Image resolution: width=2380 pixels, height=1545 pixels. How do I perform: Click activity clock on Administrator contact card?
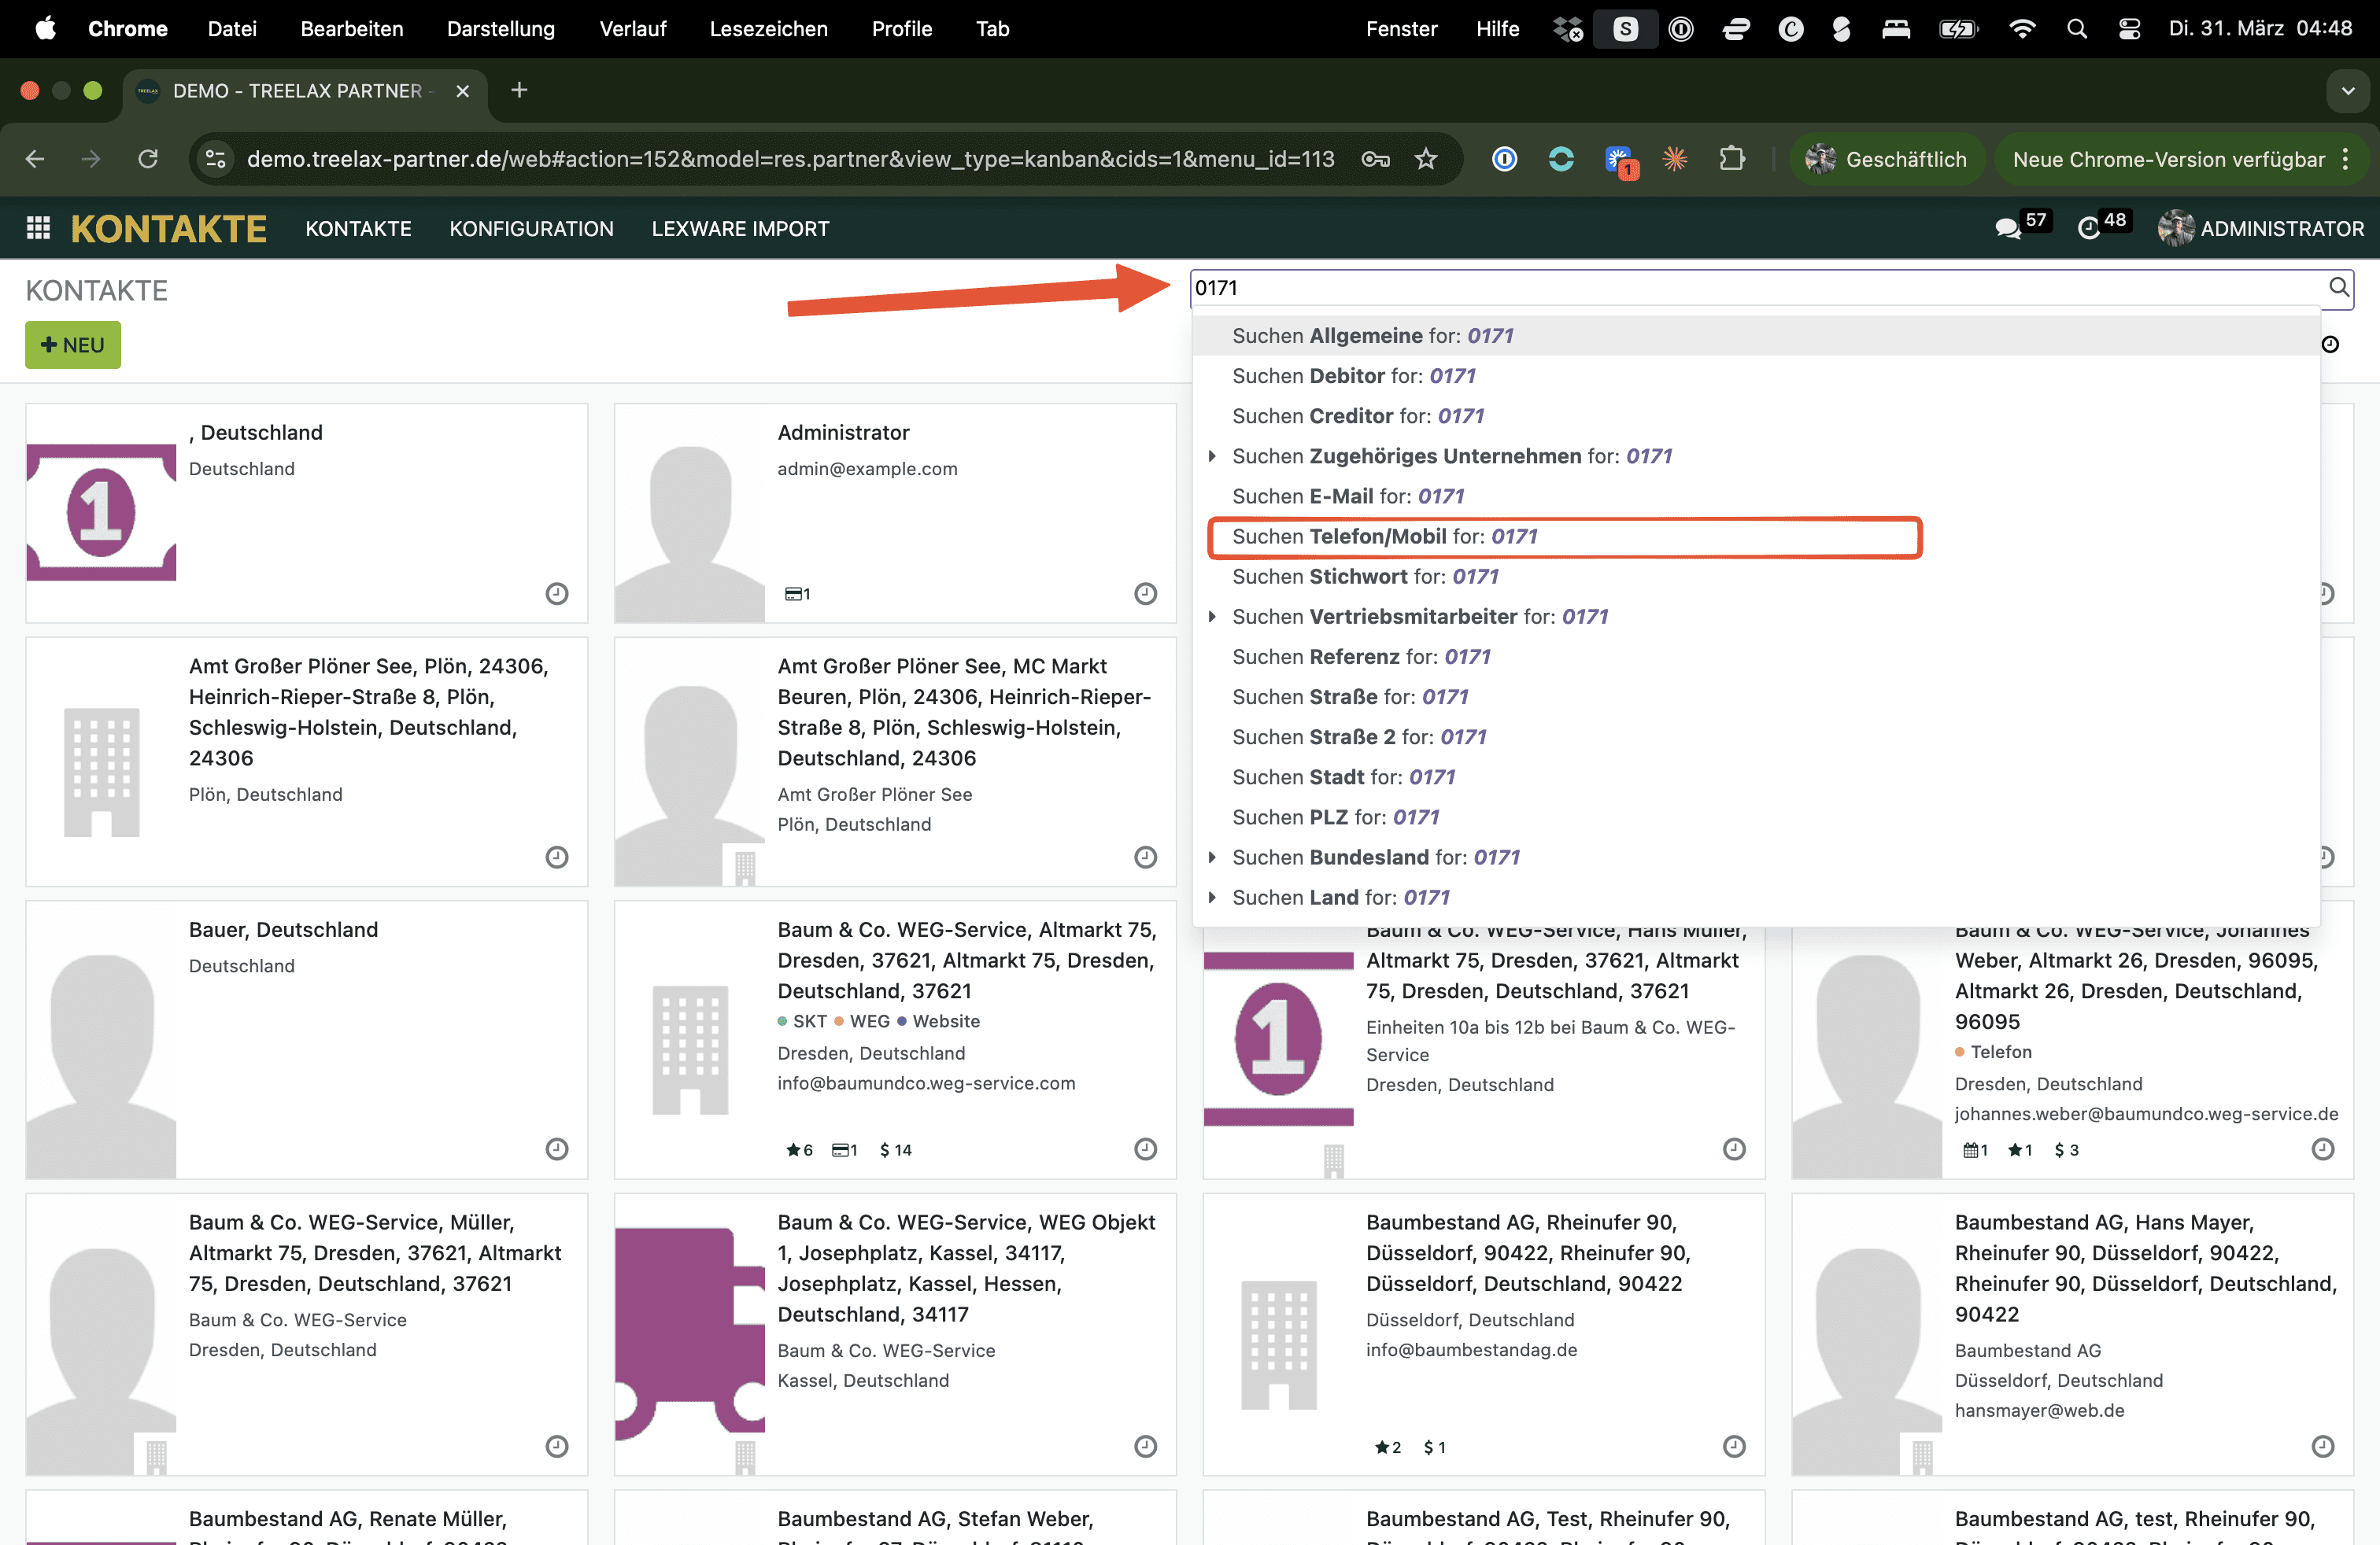pyautogui.click(x=1145, y=594)
